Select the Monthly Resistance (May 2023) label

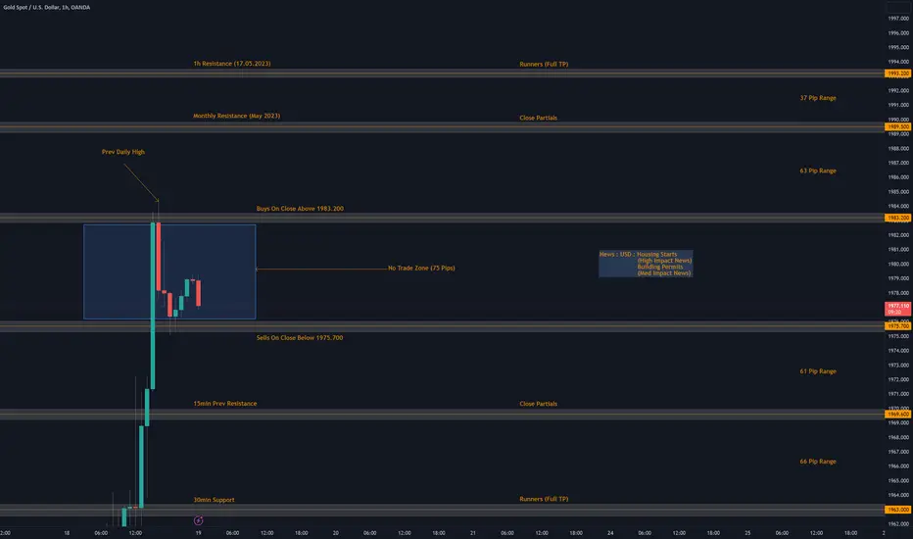click(236, 116)
